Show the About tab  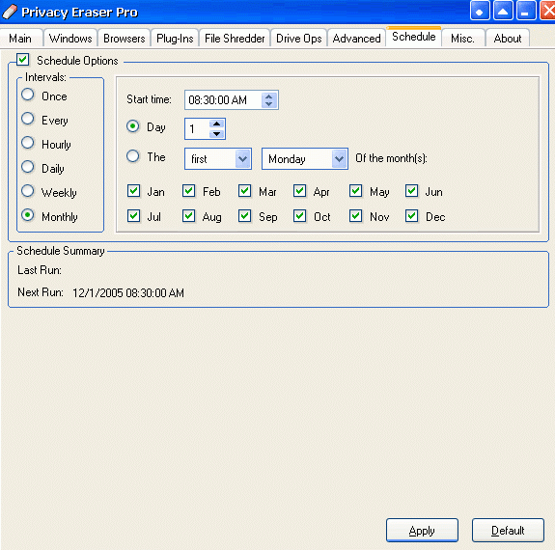pos(508,39)
